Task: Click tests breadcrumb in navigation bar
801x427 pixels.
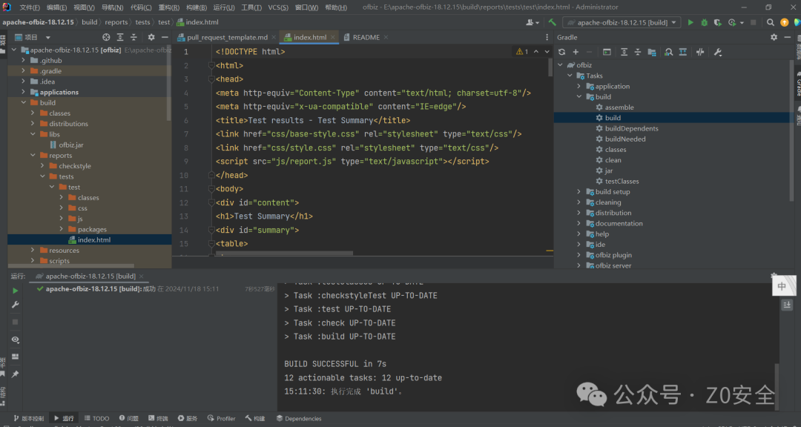Action: coord(142,22)
